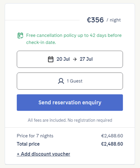
Task: Click the '/ night' label beside the price
Action: coord(114,20)
